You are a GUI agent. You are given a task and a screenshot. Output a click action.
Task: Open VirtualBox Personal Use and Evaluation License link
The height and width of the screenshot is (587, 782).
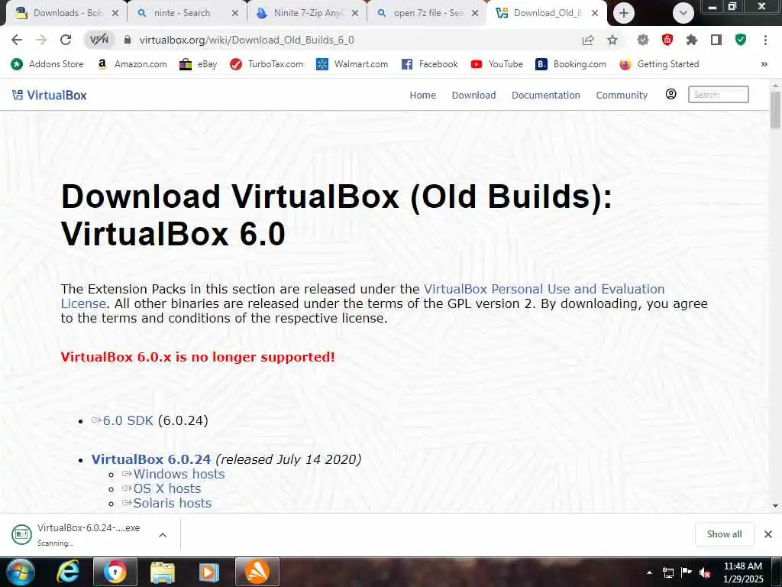[544, 289]
